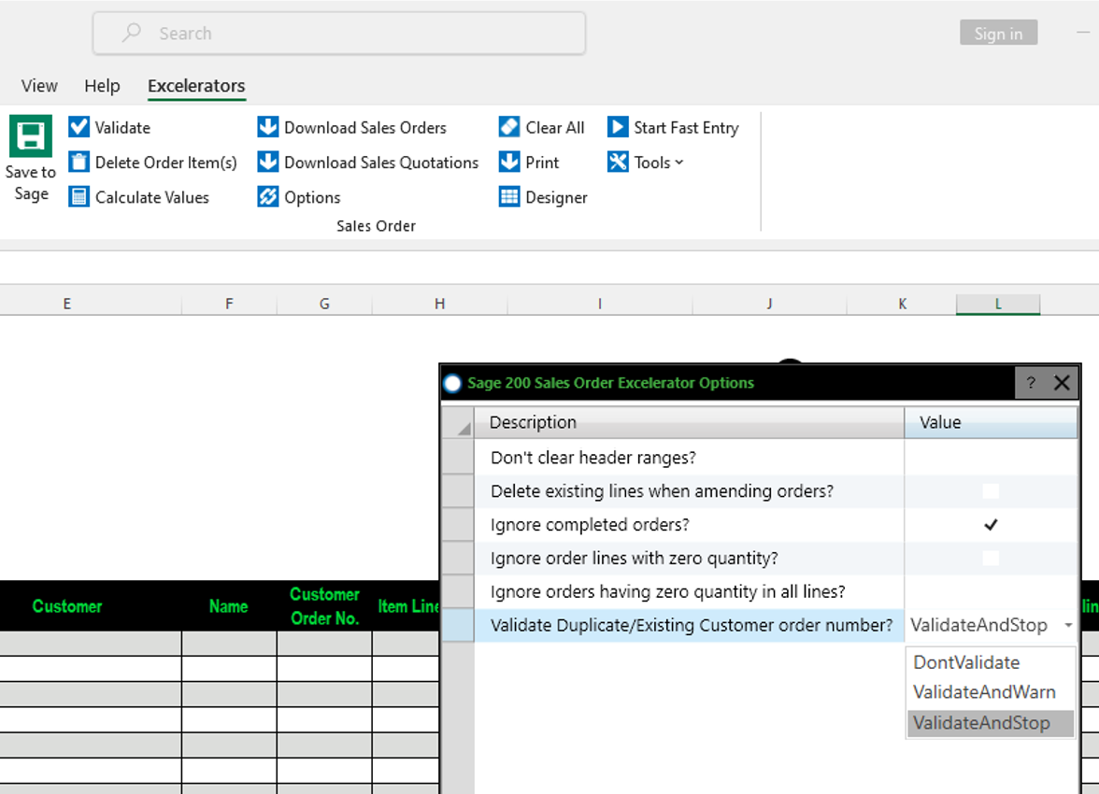1099x794 pixels.
Task: Click the options grid select-all corner
Action: (458, 422)
